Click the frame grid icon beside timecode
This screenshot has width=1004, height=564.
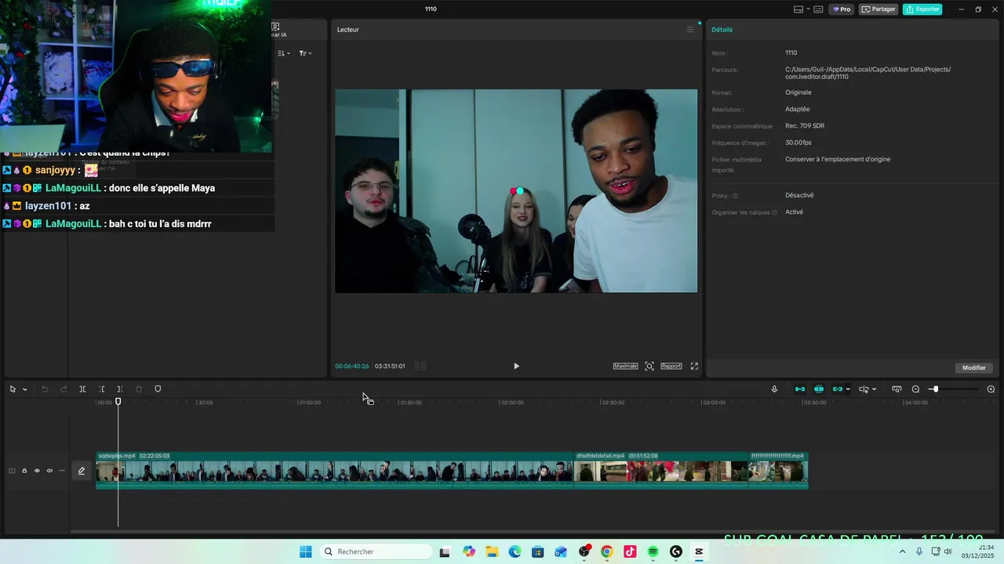[420, 366]
